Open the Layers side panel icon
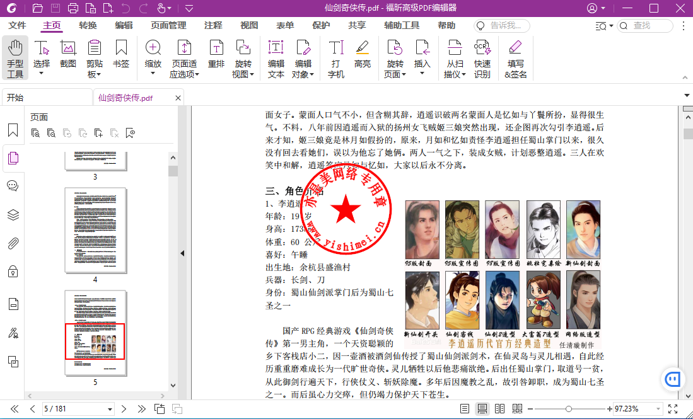This screenshot has height=419, width=693. pyautogui.click(x=13, y=215)
